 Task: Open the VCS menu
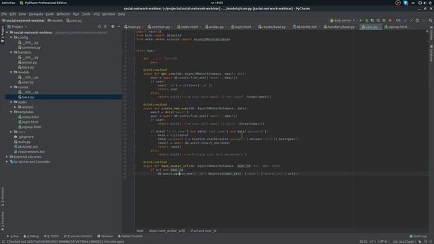[x=96, y=14]
